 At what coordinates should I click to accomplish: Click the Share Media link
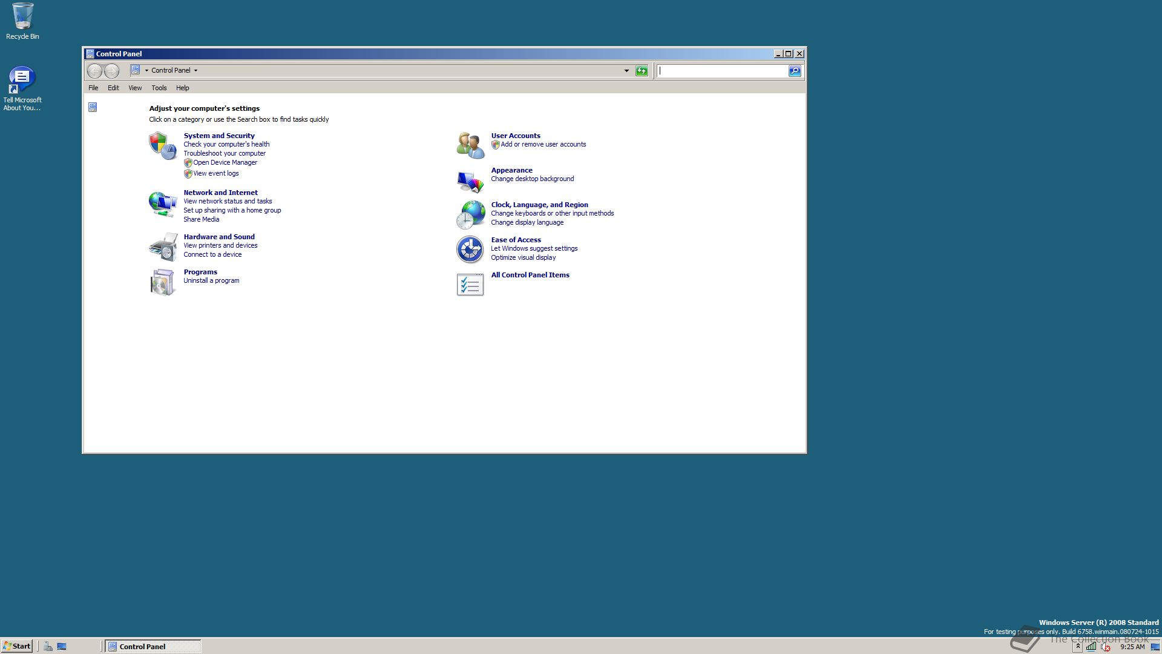click(202, 219)
